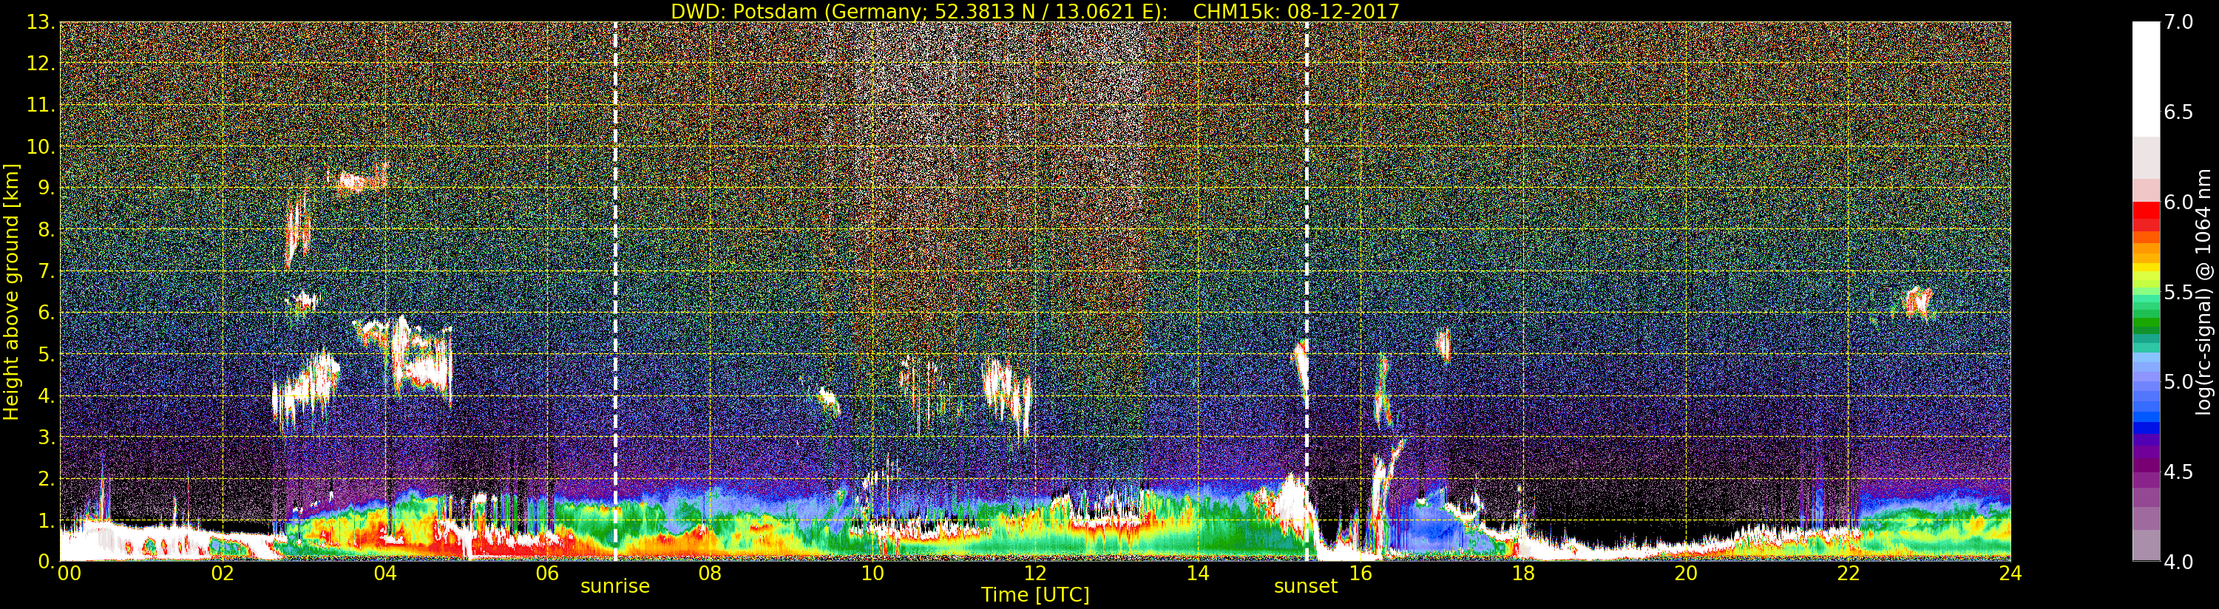Screen dimensions: 2219x609
Task: Click the colorbar '5.0' value label
Action: pyautogui.click(x=2178, y=381)
